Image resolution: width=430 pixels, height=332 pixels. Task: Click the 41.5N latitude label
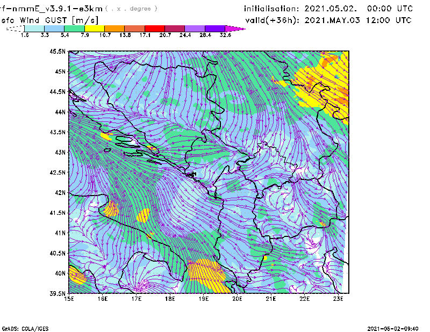tap(58, 213)
